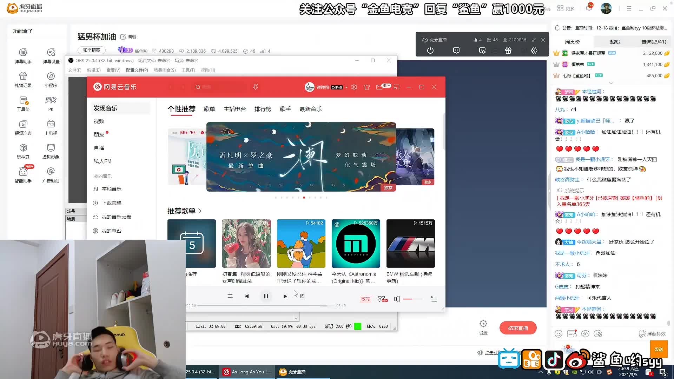Adjust the red volume slider
Image resolution: width=674 pixels, height=379 pixels.
coord(413,299)
